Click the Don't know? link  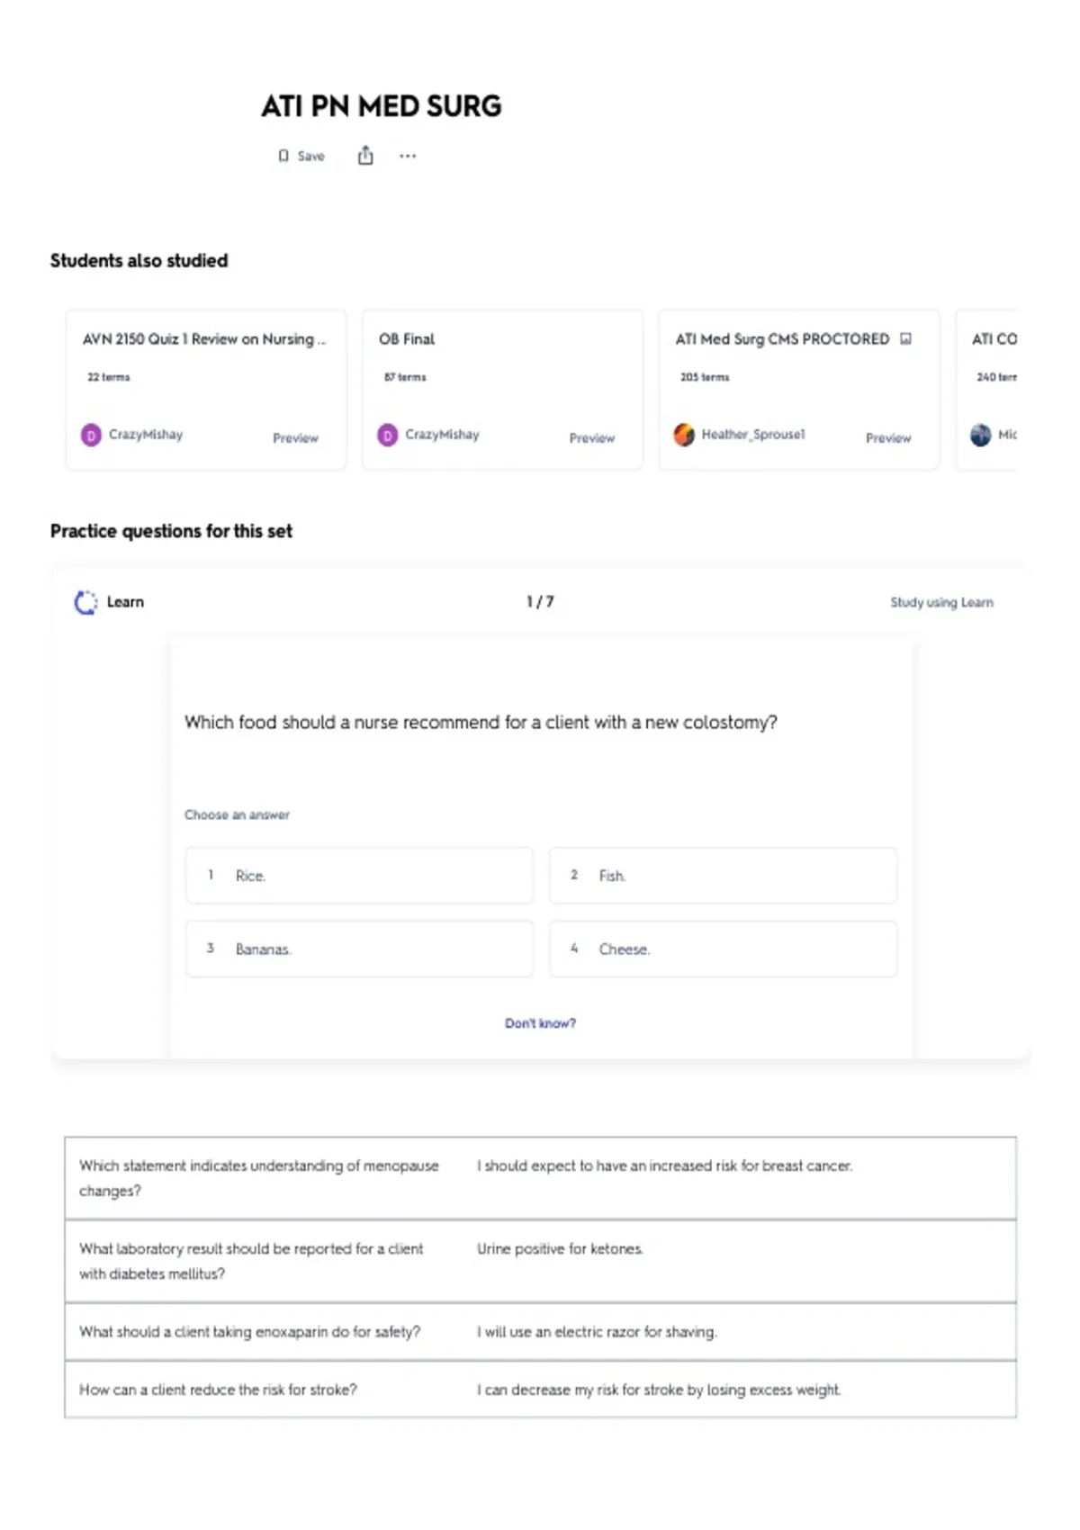[540, 1023]
